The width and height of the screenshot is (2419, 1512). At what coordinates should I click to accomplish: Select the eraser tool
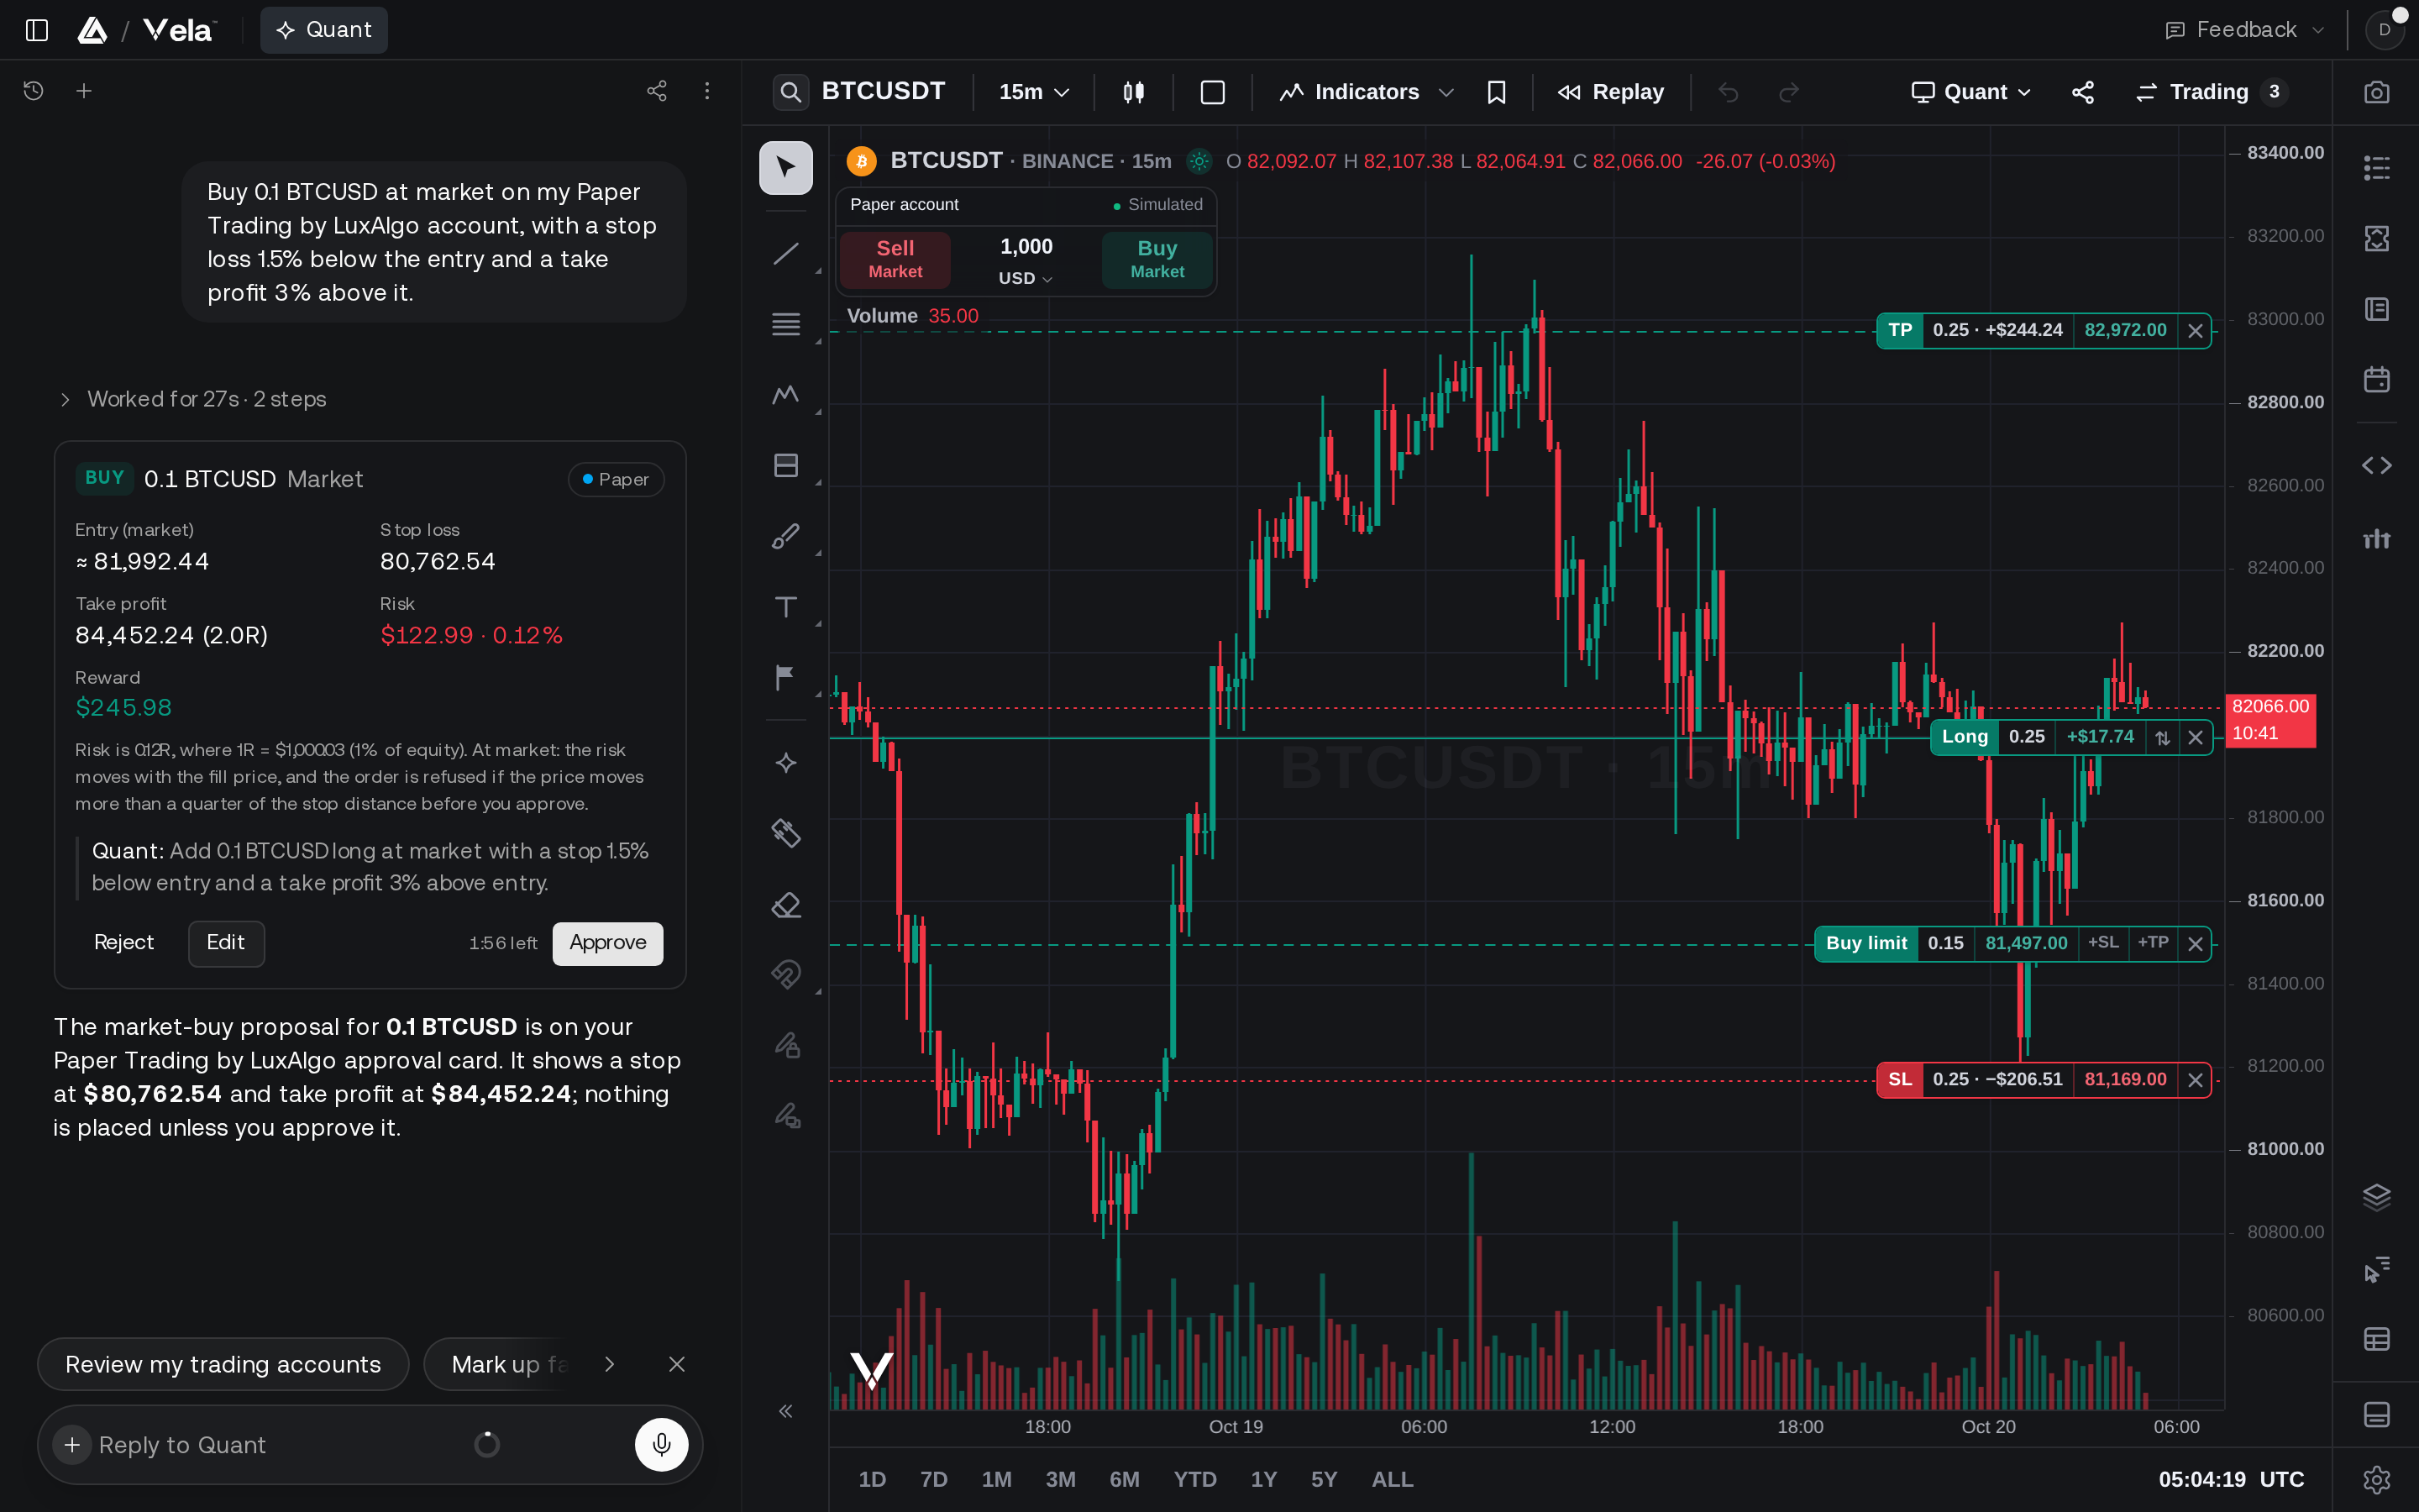pos(785,905)
